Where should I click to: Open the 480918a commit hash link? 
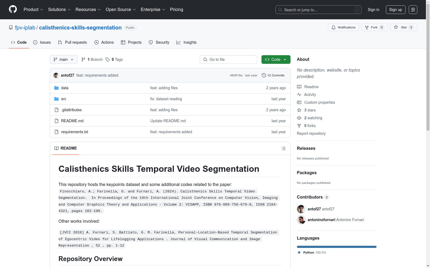pyautogui.click(x=236, y=75)
